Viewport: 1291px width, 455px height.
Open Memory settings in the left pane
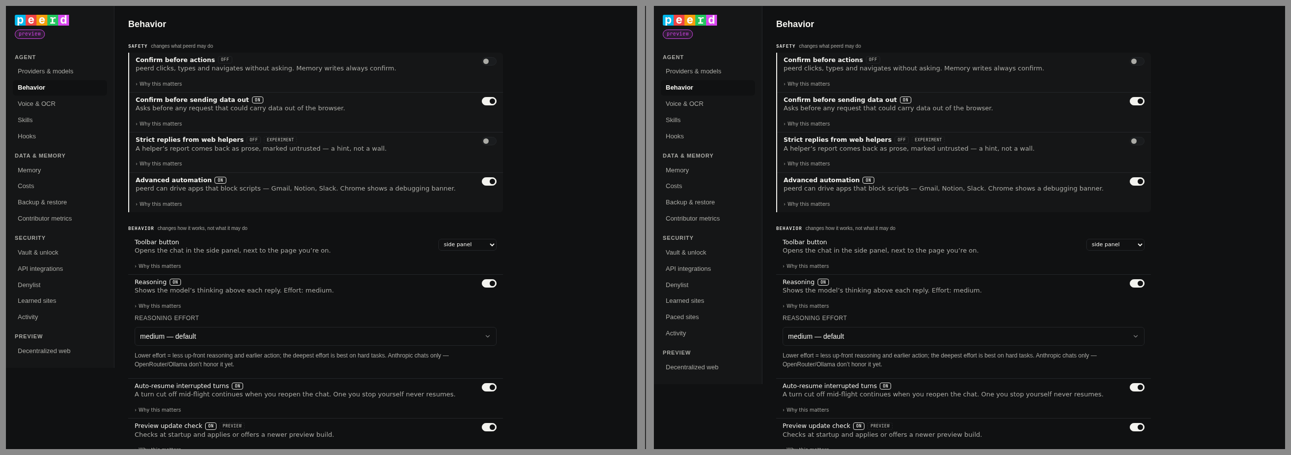tap(60, 170)
